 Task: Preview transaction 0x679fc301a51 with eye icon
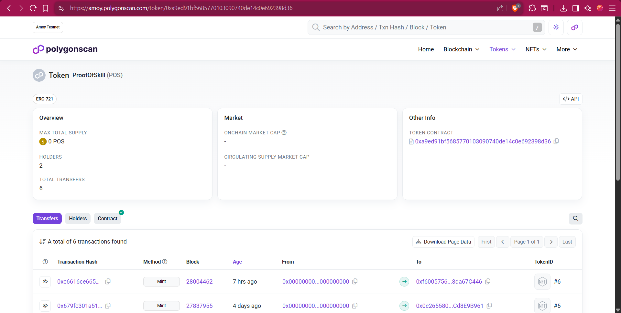tap(45, 306)
